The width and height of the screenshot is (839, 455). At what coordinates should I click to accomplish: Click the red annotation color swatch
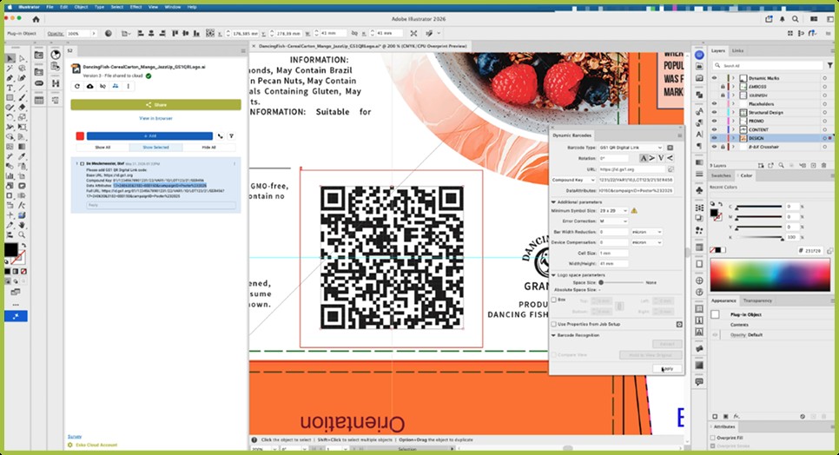(80, 135)
